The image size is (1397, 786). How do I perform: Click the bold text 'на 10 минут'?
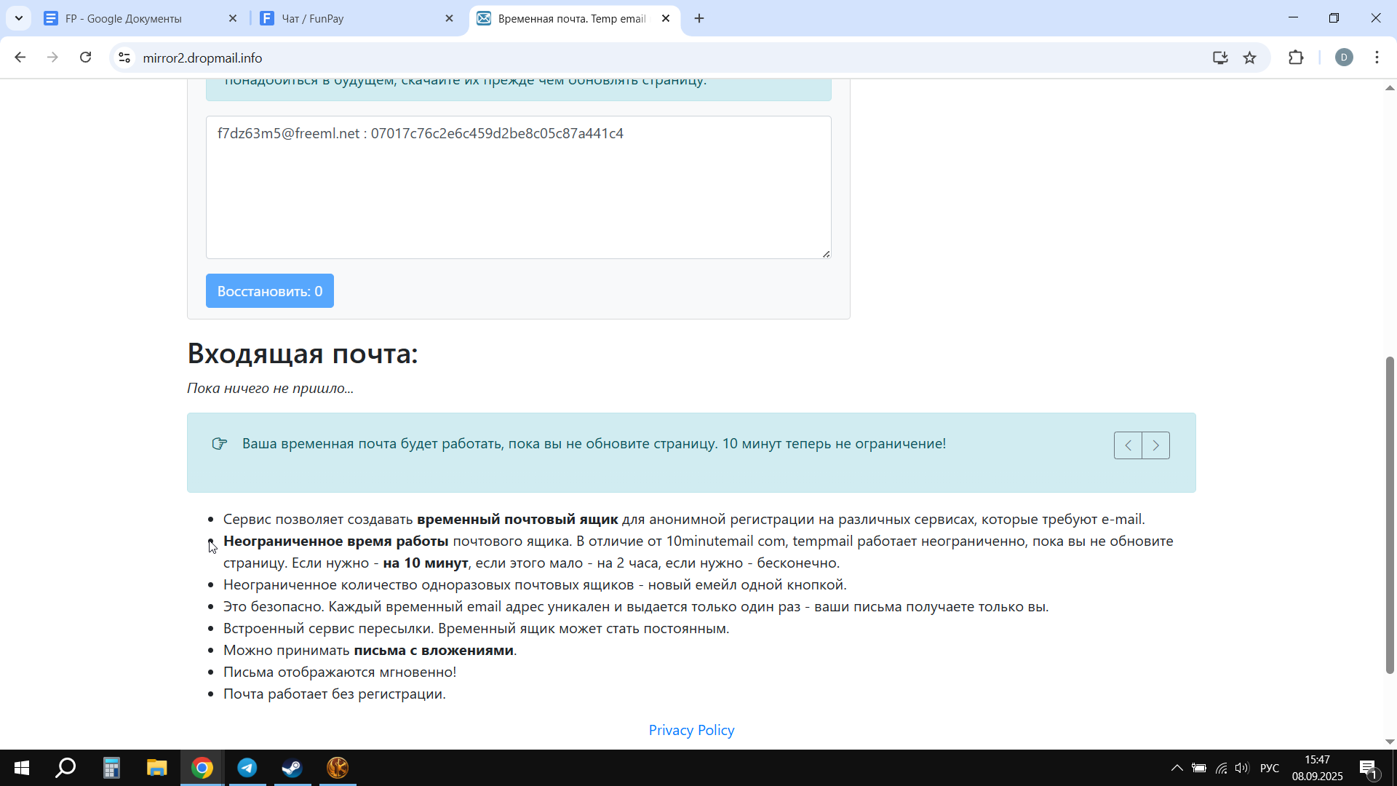point(426,563)
